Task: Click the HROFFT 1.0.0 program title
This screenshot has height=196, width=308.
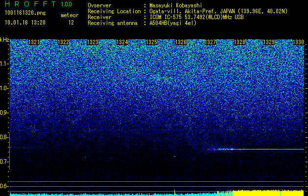Action: [39, 4]
